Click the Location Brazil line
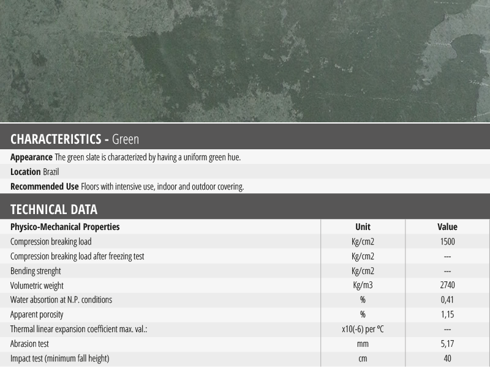Screen dimensions: 490x367 34,172
